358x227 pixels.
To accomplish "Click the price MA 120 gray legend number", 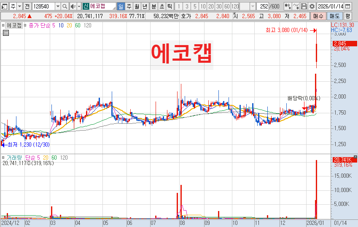I will (x=87, y=25).
